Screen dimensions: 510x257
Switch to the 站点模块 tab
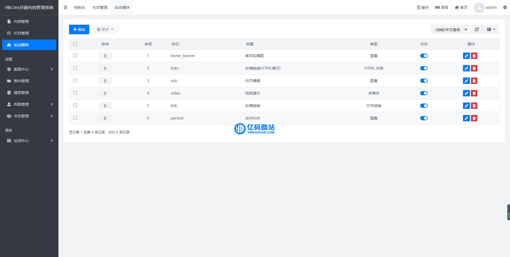[122, 7]
